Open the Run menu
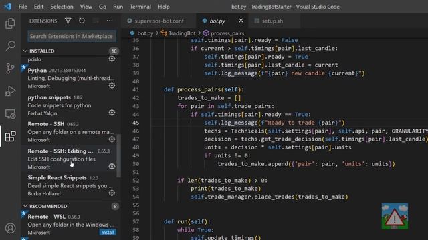The width and height of the screenshot is (428, 240). [118, 7]
